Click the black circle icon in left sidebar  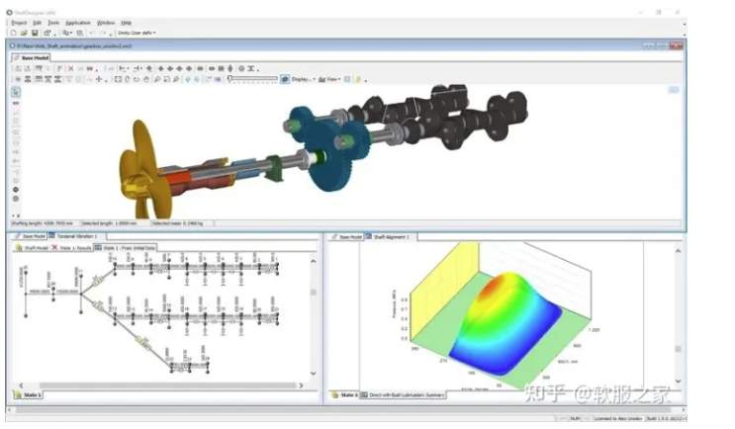point(16,190)
